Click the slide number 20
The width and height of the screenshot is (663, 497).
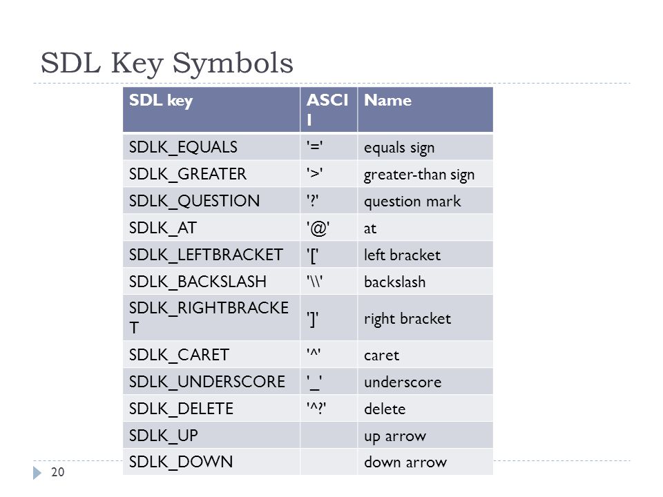[x=57, y=472]
